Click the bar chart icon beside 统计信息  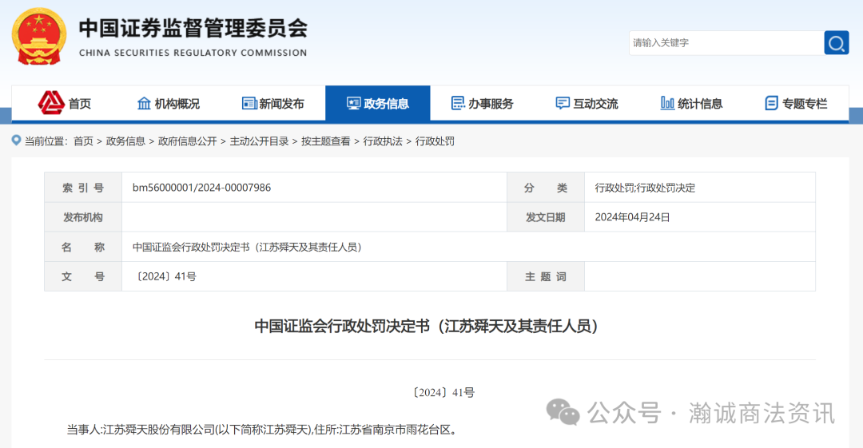coord(667,104)
